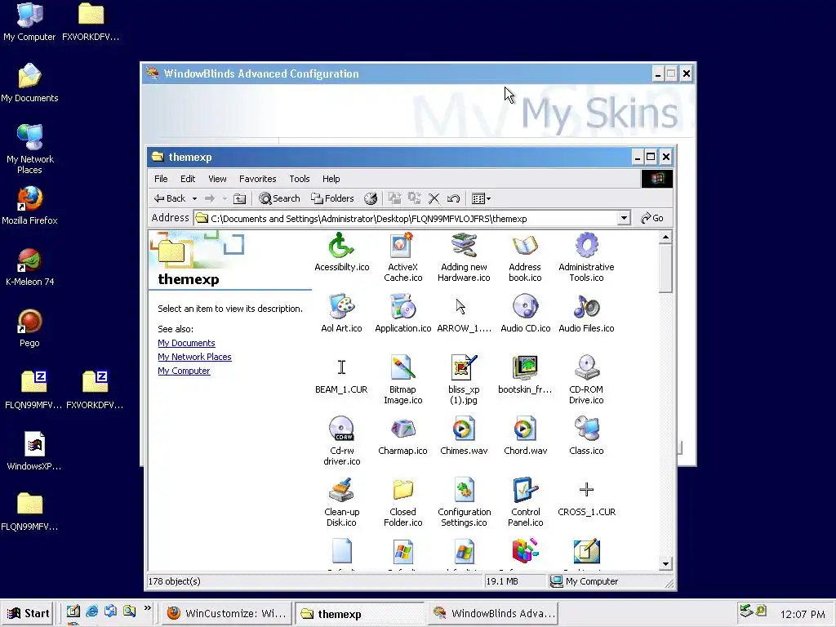This screenshot has width=836, height=627.
Task: Toggle the Folders pane button
Action: [x=333, y=198]
